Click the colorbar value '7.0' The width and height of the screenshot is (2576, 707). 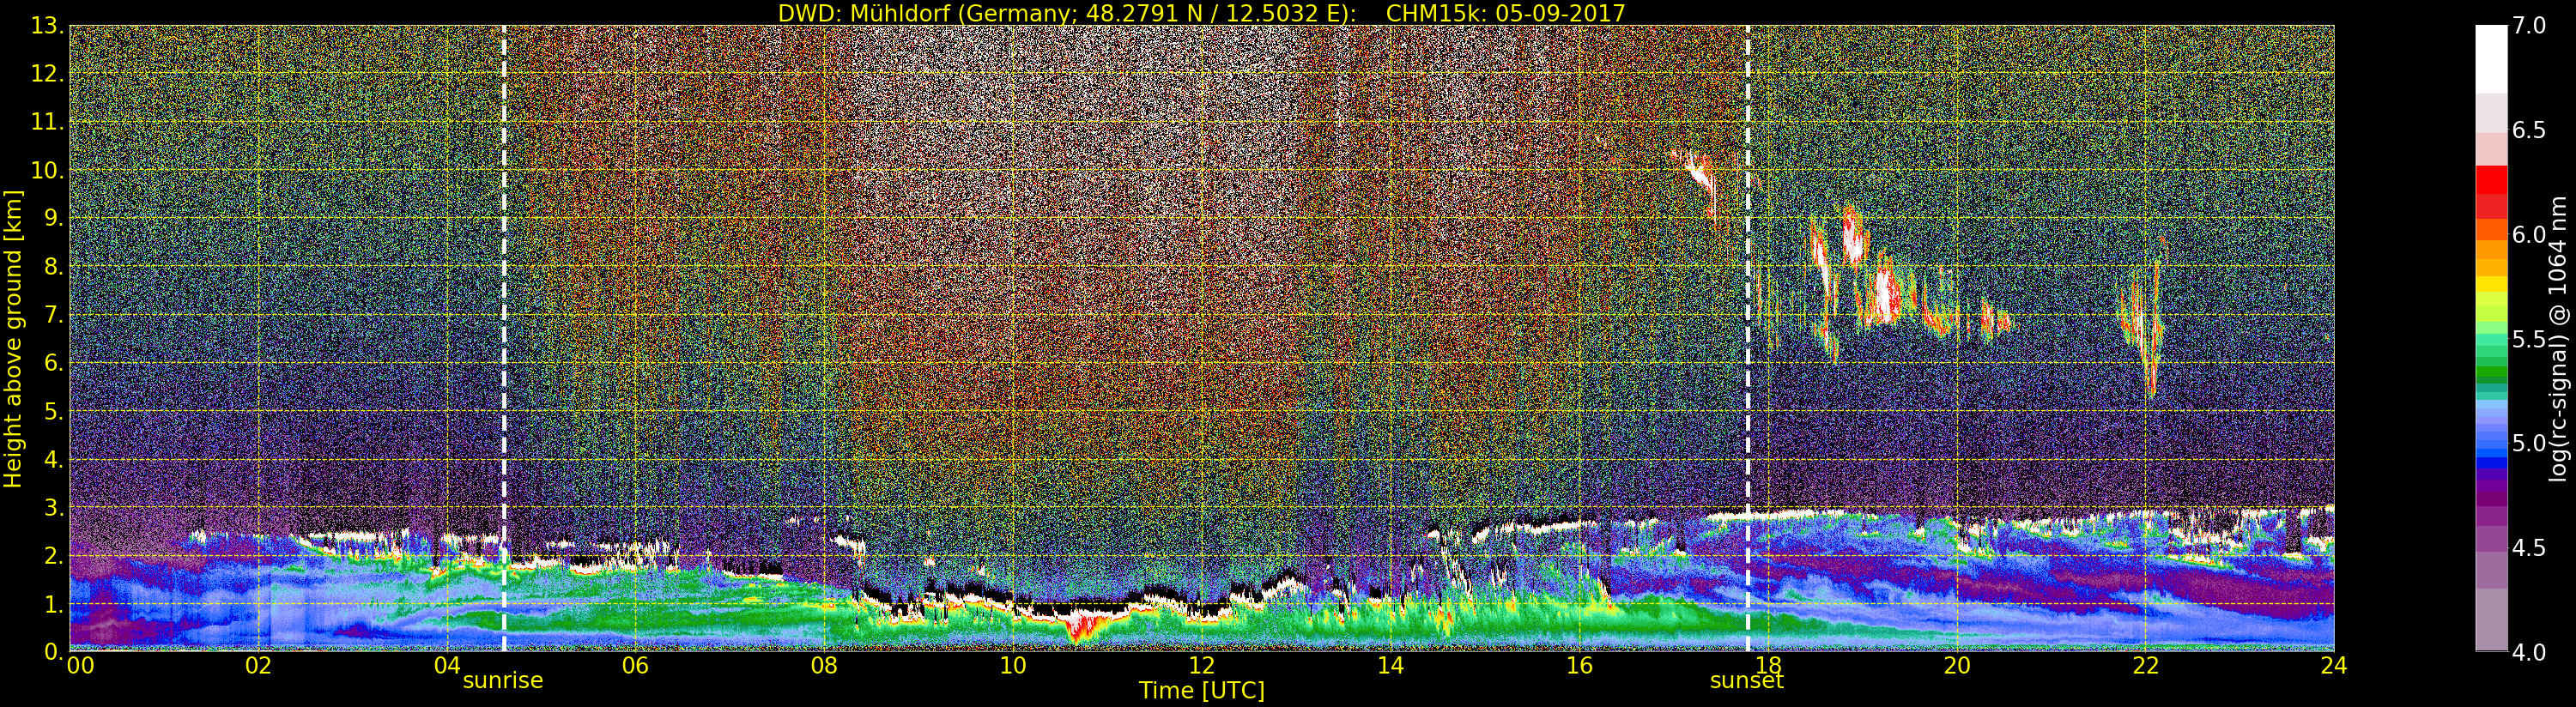[x=2528, y=26]
